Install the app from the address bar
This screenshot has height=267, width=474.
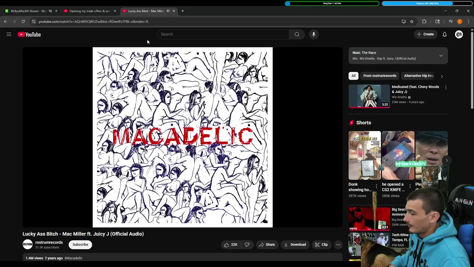[x=404, y=22]
